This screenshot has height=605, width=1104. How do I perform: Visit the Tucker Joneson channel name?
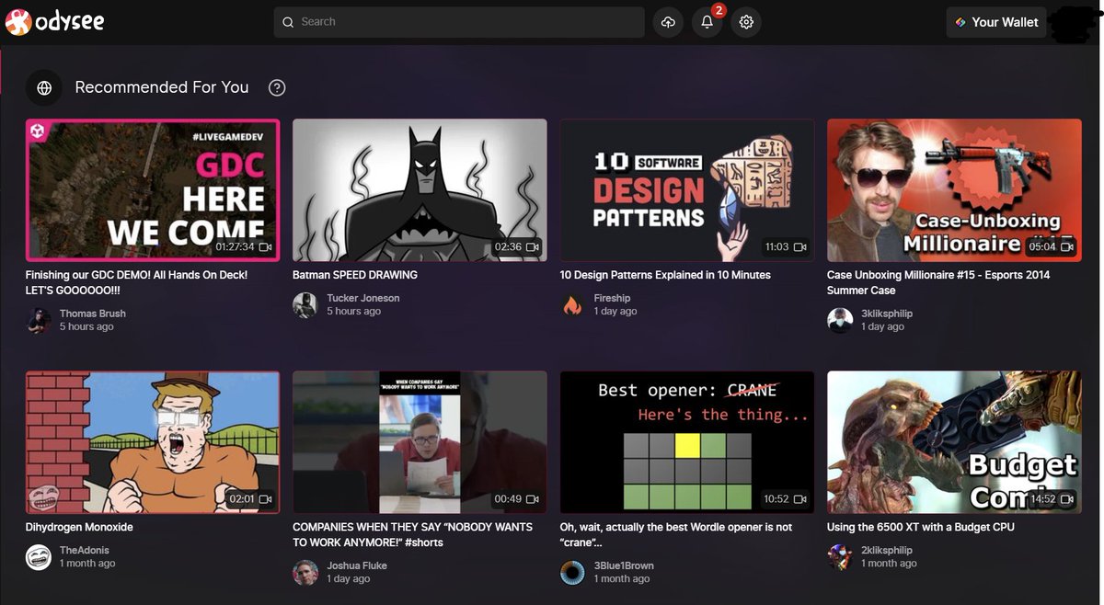point(363,298)
